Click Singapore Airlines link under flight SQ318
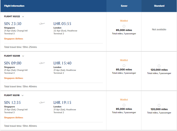 pos(13,118)
